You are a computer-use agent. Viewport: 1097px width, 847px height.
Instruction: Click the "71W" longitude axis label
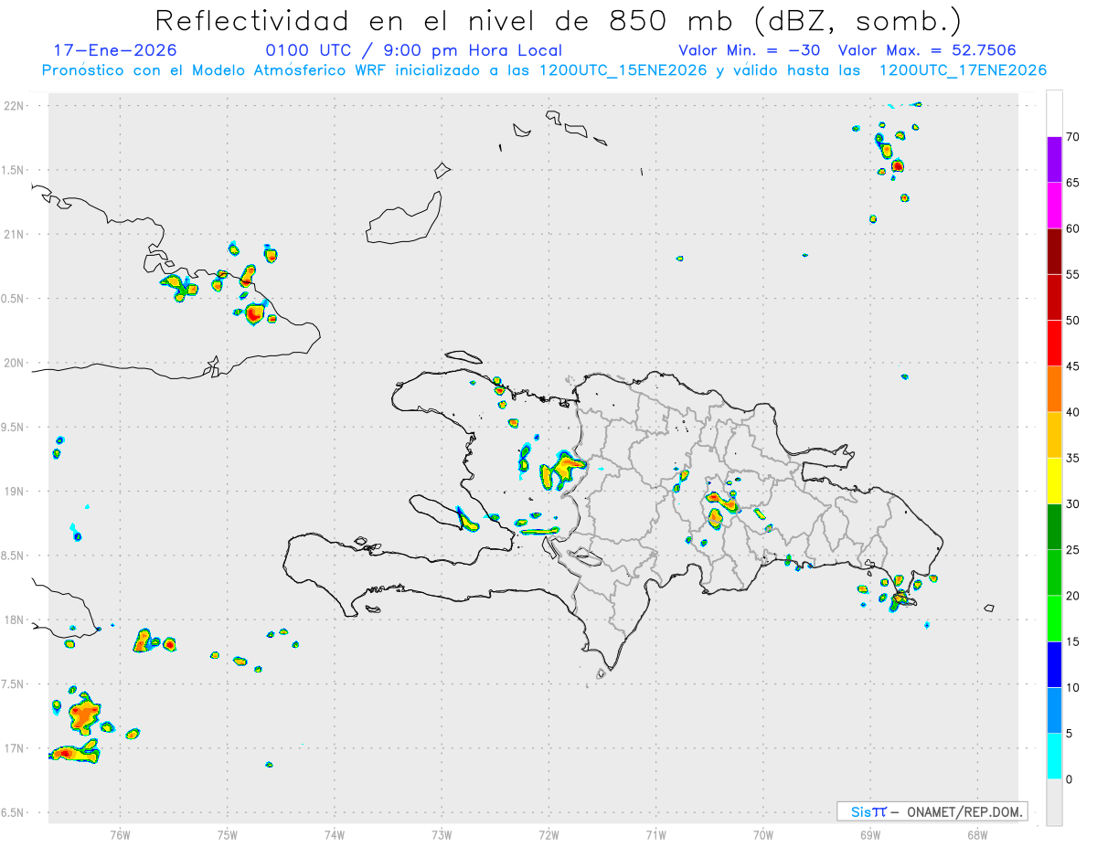[x=655, y=833]
